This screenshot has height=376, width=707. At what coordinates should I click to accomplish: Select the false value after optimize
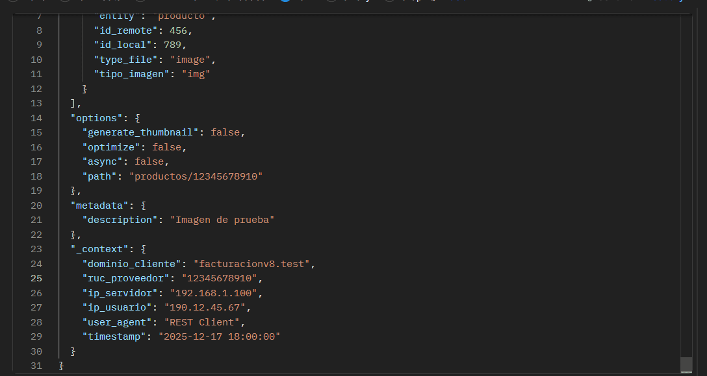[166, 148]
